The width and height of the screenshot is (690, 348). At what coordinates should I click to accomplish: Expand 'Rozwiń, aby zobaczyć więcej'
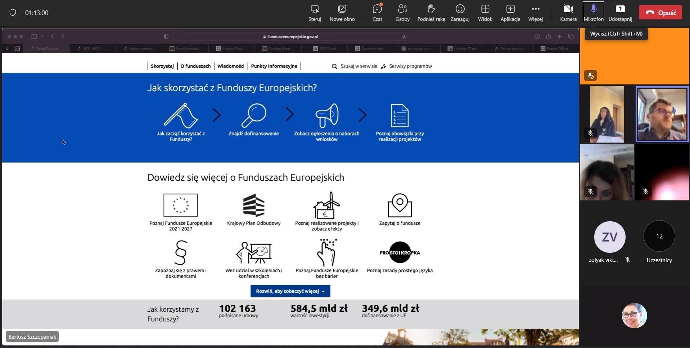point(290,291)
